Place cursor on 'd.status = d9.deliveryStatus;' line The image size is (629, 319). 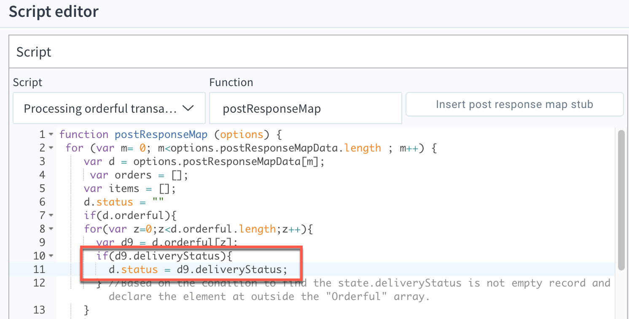point(198,270)
